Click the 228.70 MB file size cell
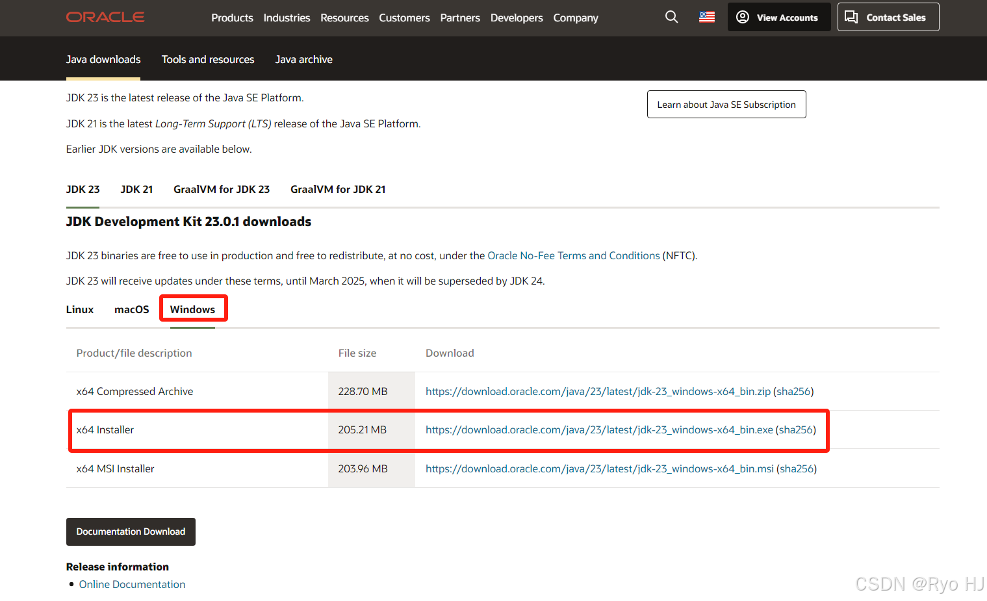This screenshot has height=601, width=987. click(363, 391)
